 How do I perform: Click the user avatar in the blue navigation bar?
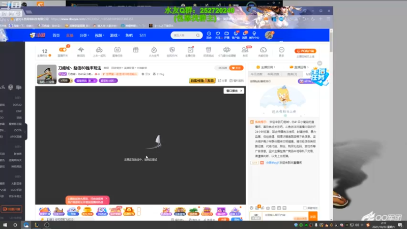pyautogui.click(x=269, y=35)
